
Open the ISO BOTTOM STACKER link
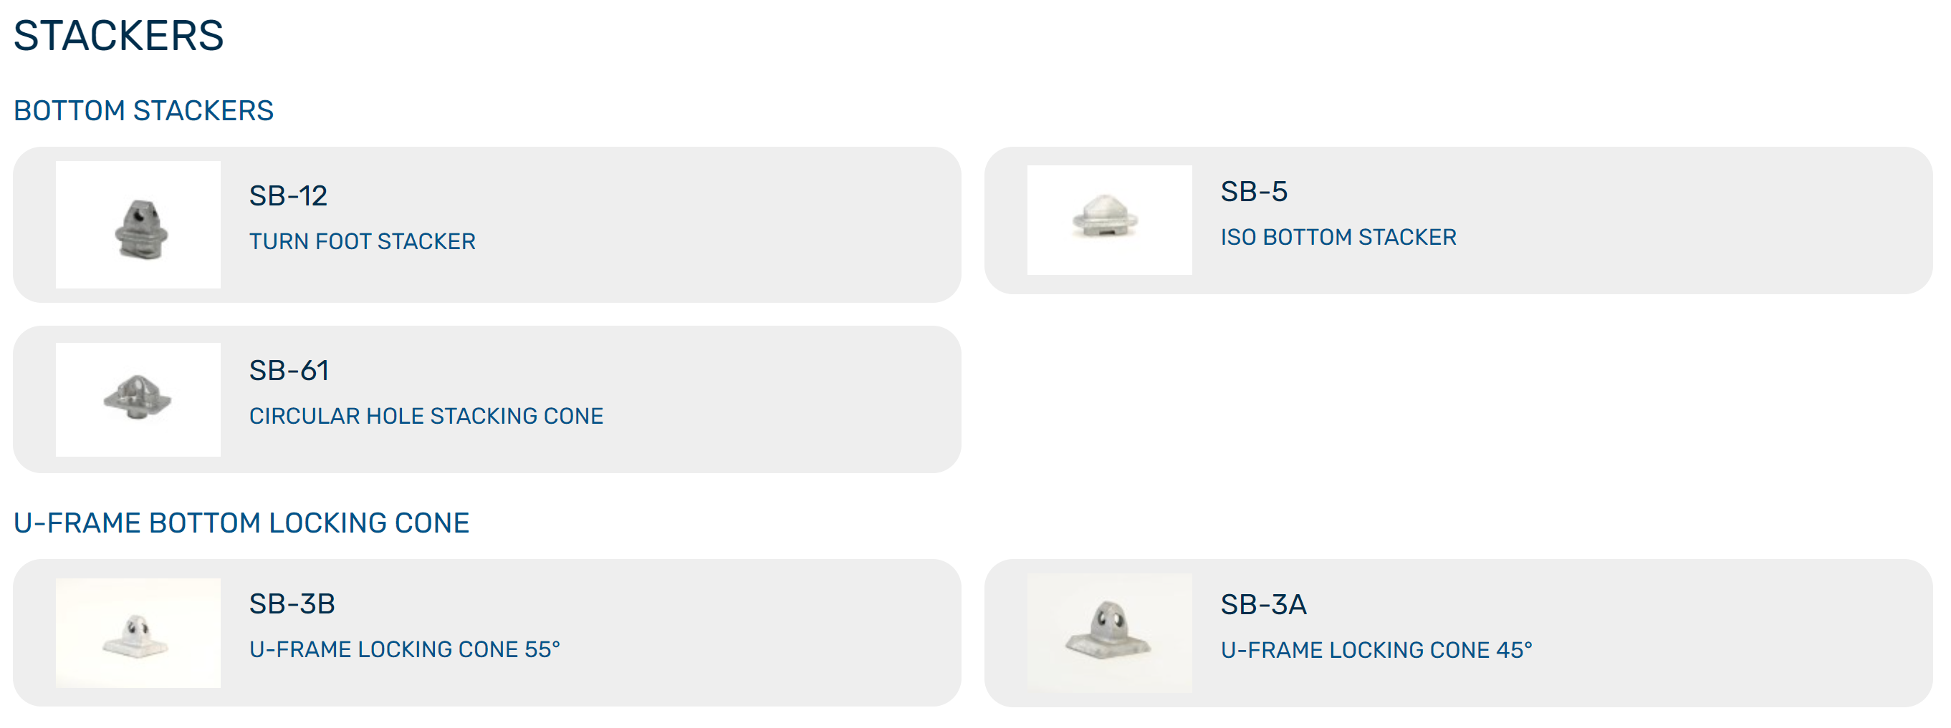[x=1338, y=237]
